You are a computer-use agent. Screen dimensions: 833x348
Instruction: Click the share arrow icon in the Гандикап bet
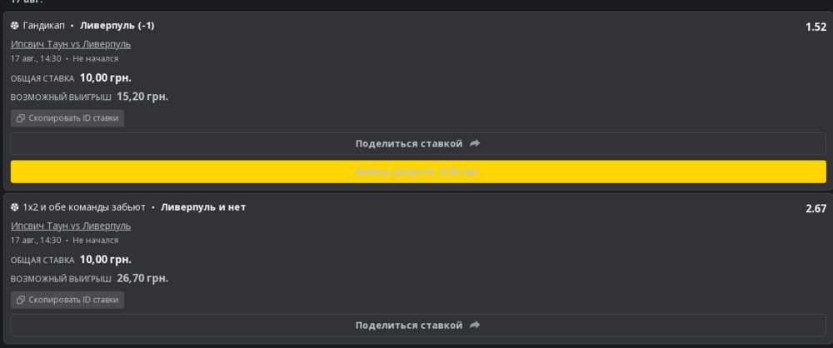475,143
